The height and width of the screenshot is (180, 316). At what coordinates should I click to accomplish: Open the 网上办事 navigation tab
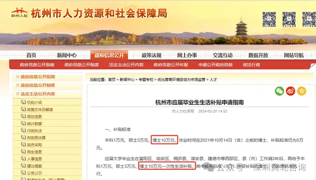[187, 55]
